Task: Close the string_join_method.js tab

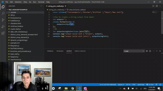Action: (x=65, y=6)
